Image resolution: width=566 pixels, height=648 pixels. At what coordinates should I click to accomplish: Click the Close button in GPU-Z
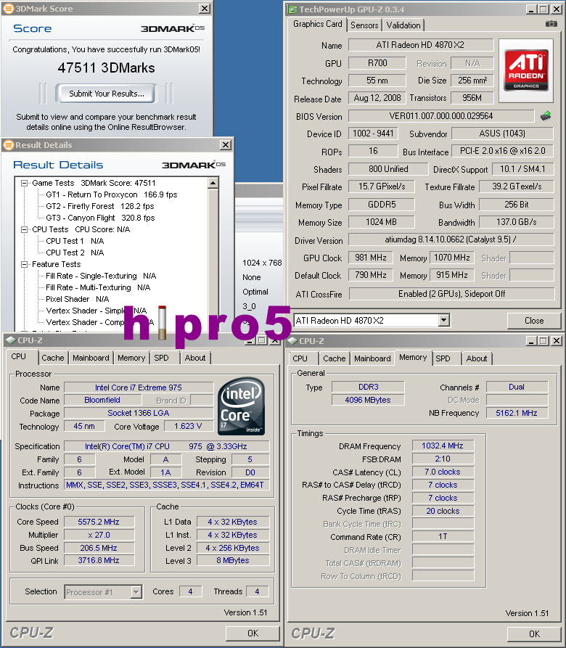534,320
